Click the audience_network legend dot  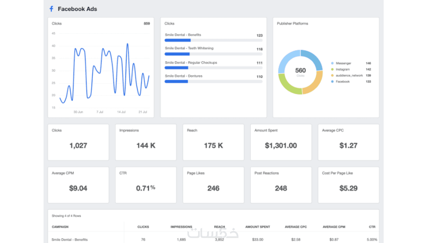332,75
